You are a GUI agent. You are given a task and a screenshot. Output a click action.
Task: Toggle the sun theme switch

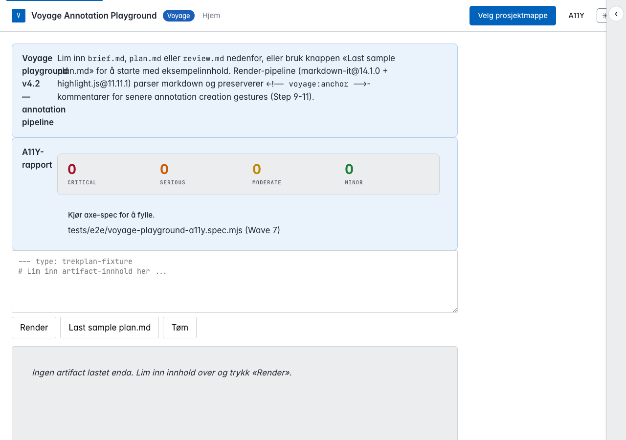point(602,16)
